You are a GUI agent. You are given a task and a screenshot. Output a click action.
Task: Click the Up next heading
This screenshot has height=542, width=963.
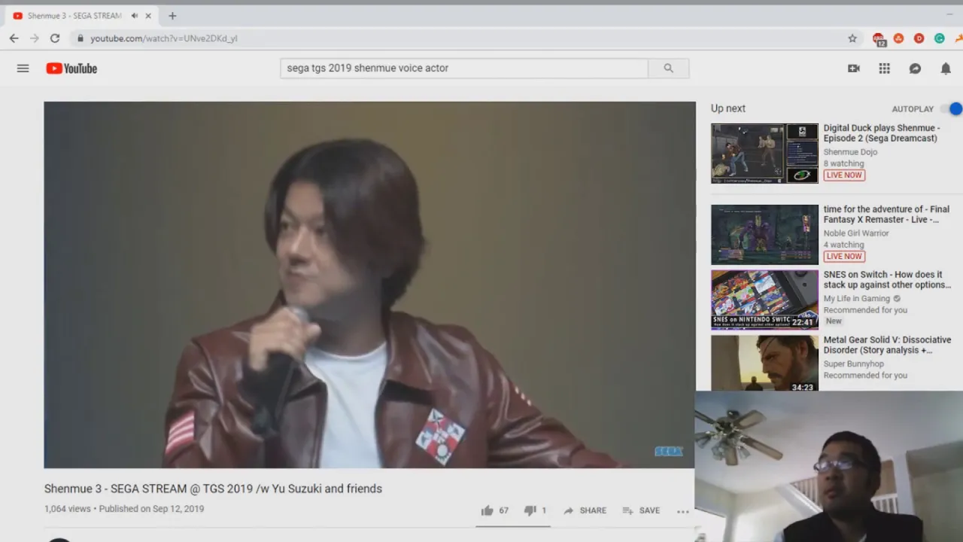coord(728,108)
